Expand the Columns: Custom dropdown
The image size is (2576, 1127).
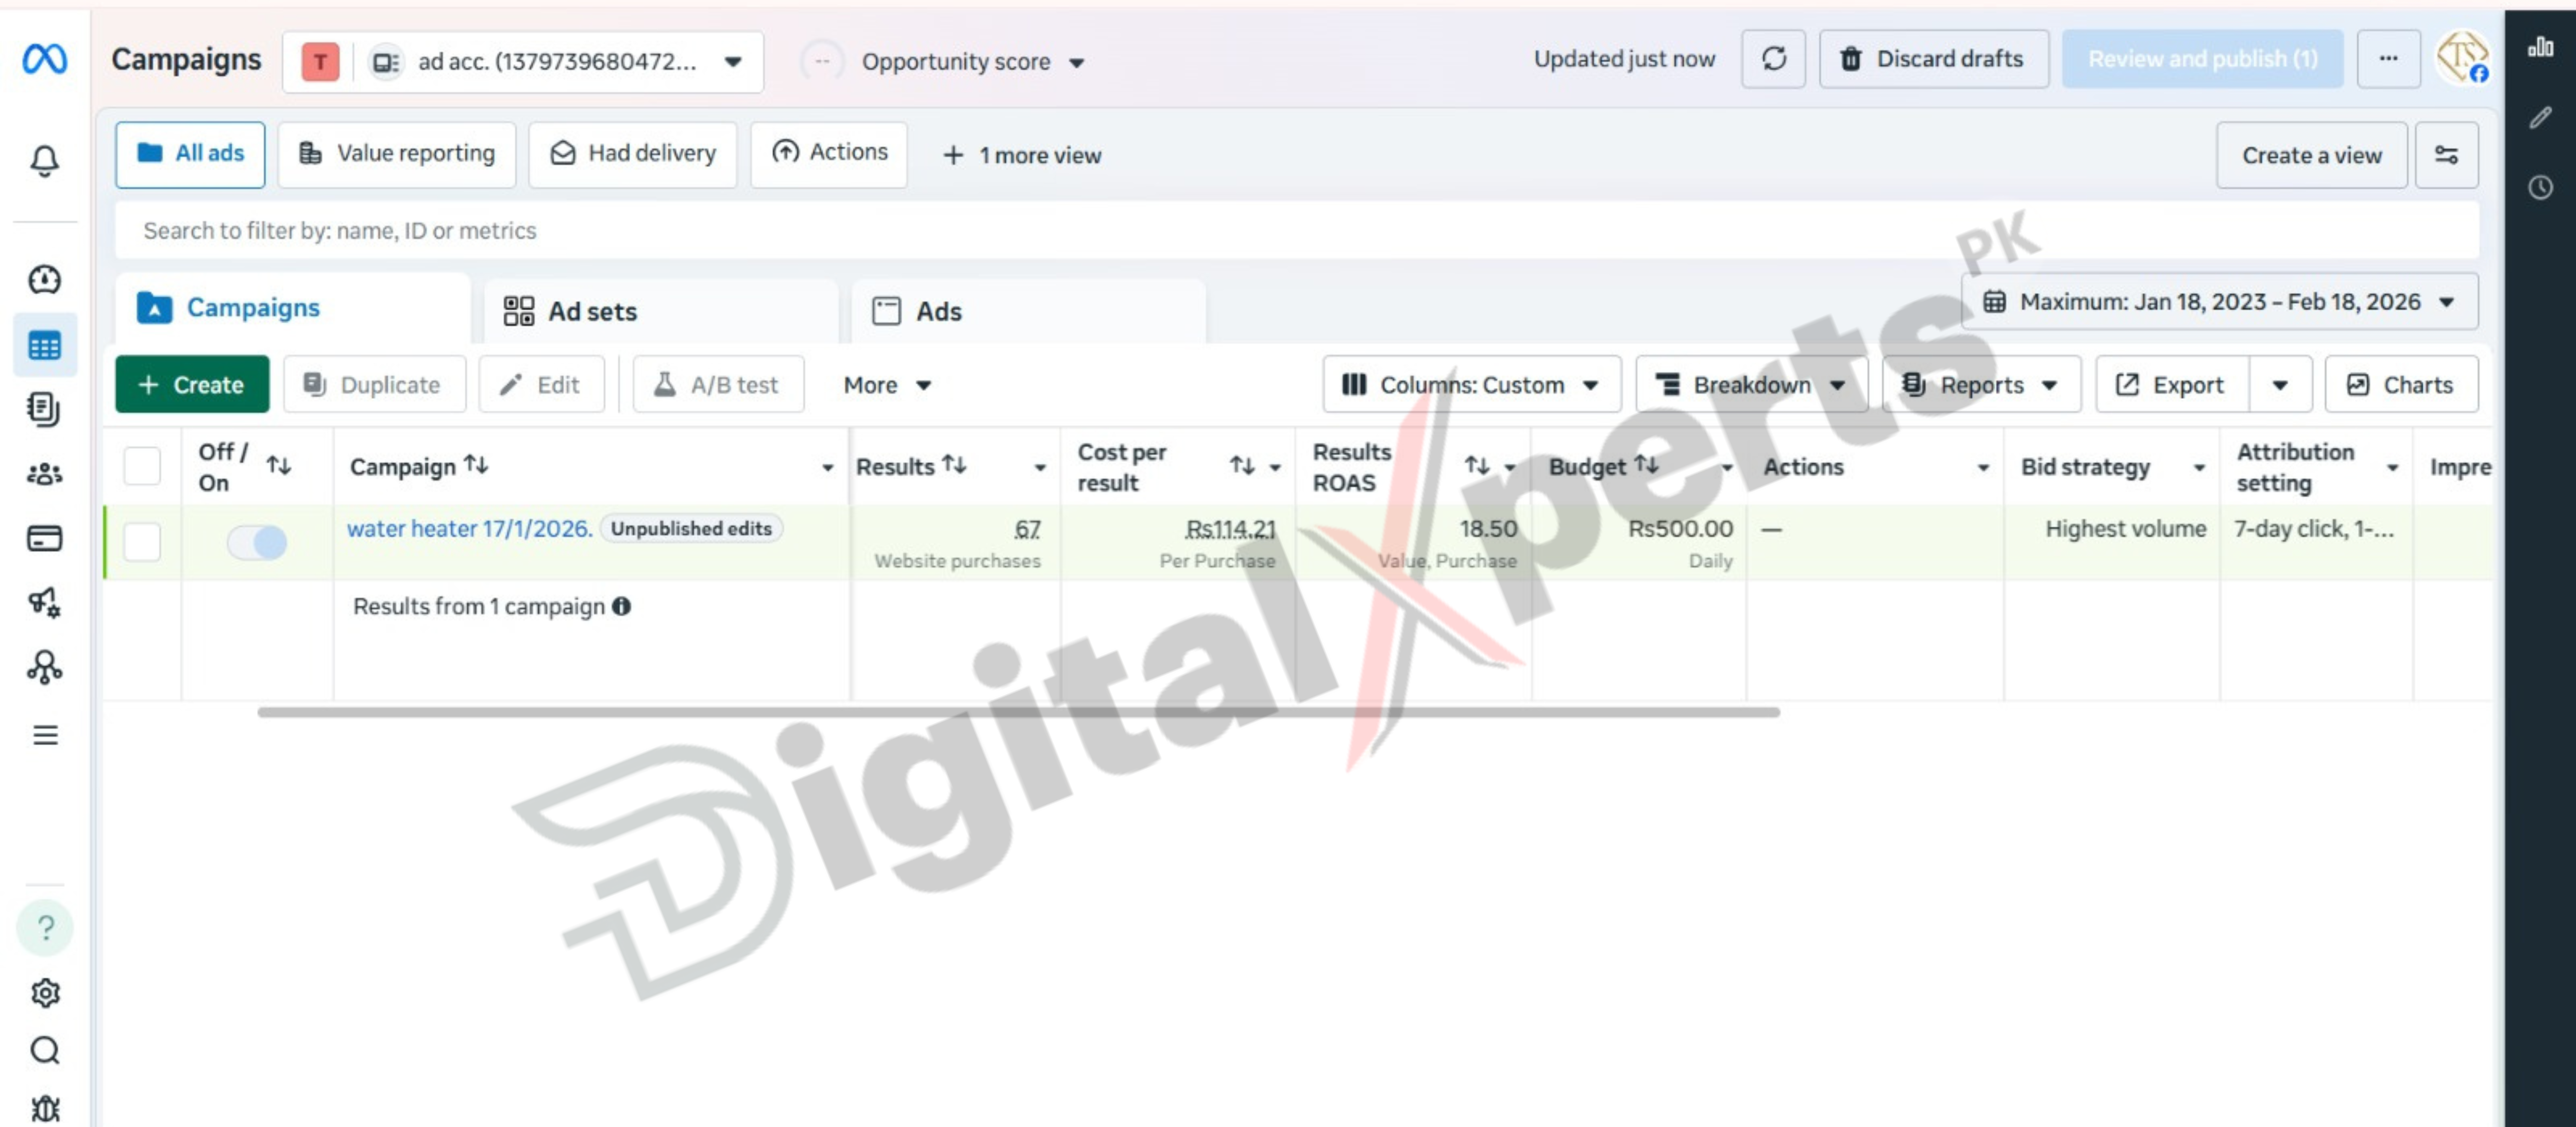click(x=1471, y=385)
